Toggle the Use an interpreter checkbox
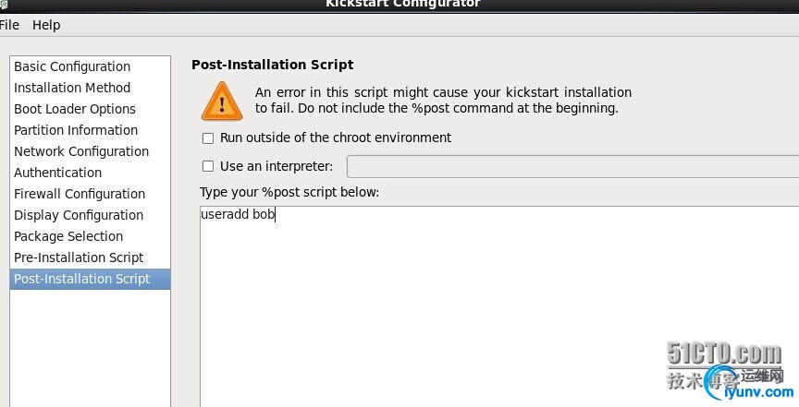799x407 pixels. 208,166
